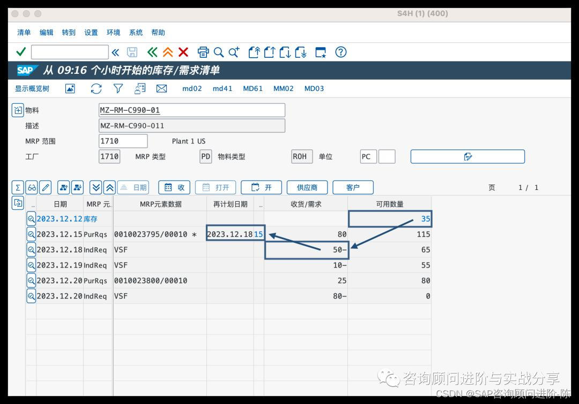Click the MRP 范围 field 1710
579x404 pixels.
tap(123, 141)
